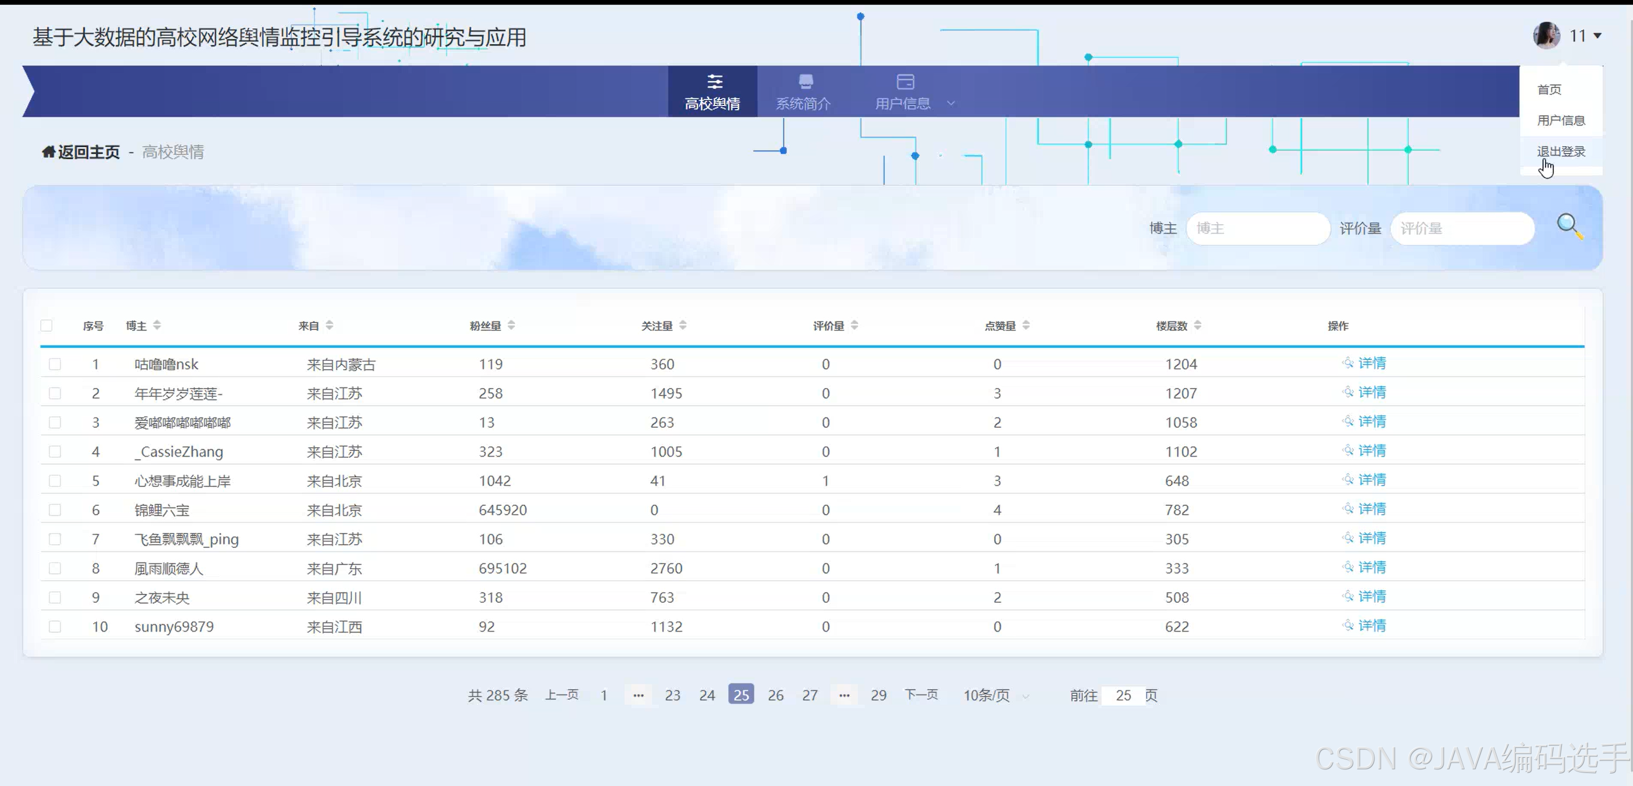
Task: Check the row for 爱嘟嘟嘟嘟嘟嘟
Action: pyautogui.click(x=55, y=422)
